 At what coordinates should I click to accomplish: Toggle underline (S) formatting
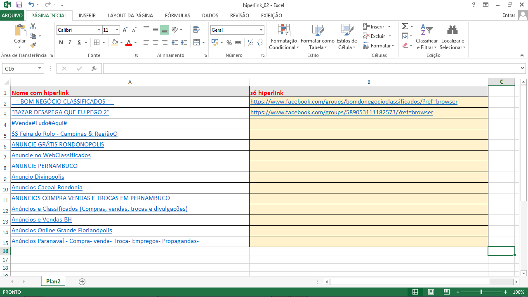click(78, 42)
